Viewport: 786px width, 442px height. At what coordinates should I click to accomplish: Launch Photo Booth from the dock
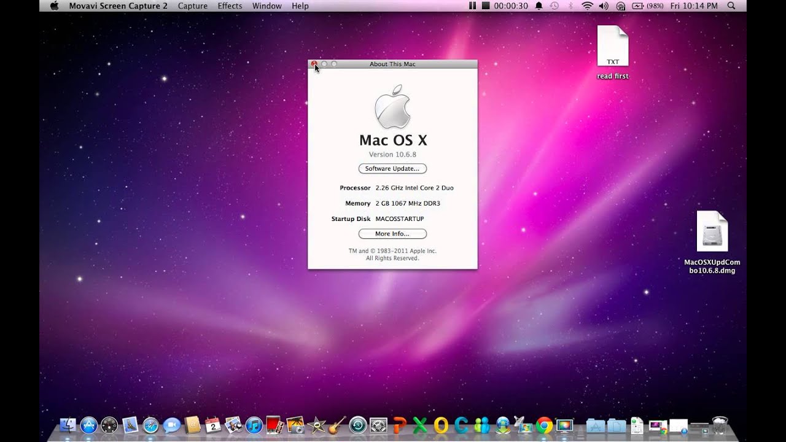tap(275, 425)
